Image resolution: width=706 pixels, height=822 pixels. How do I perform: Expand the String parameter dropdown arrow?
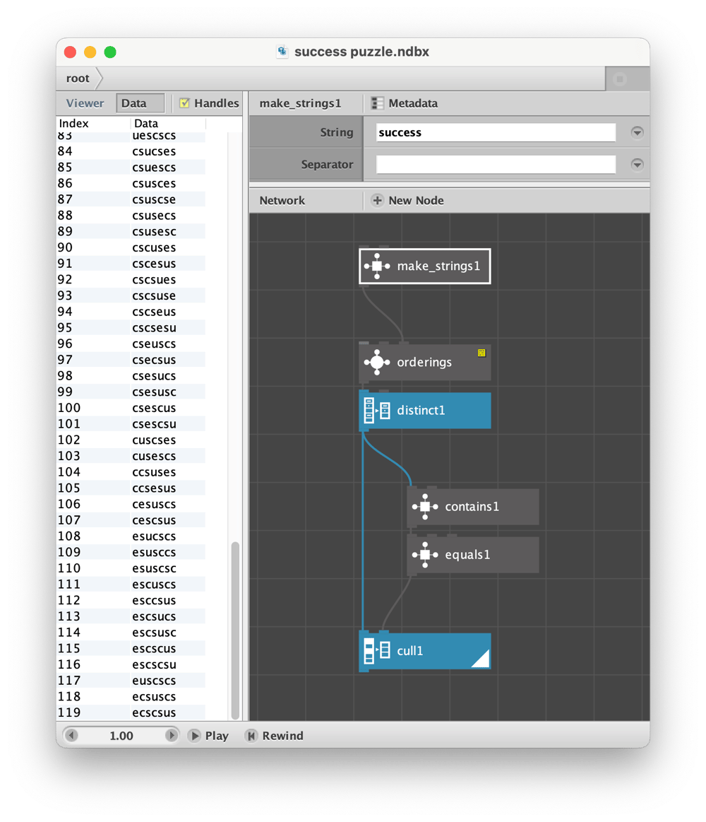pyautogui.click(x=637, y=133)
